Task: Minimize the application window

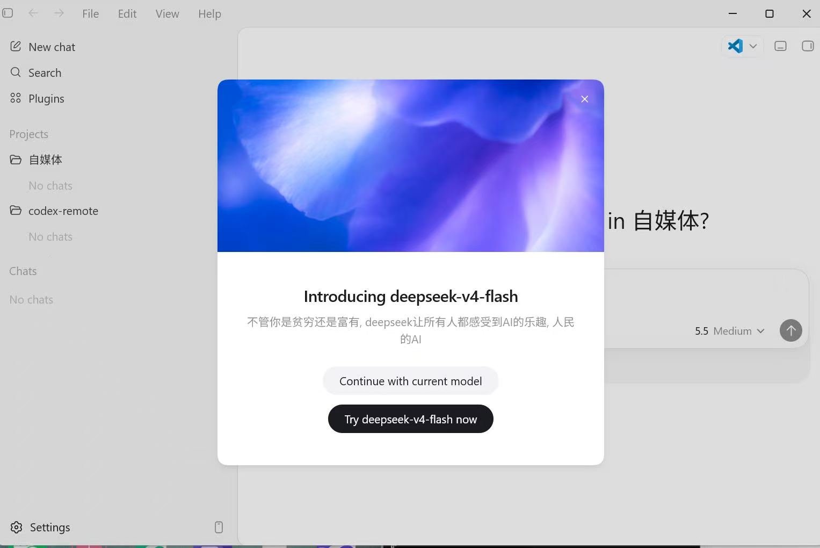Action: pos(732,13)
